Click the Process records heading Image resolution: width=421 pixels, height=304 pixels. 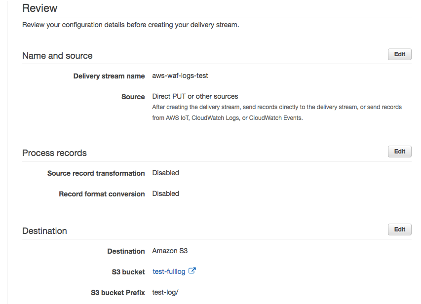[x=54, y=153]
